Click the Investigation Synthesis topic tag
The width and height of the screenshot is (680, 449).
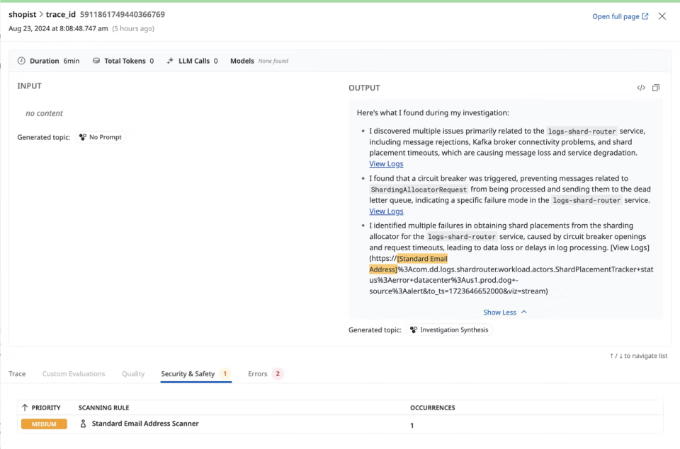tap(449, 330)
